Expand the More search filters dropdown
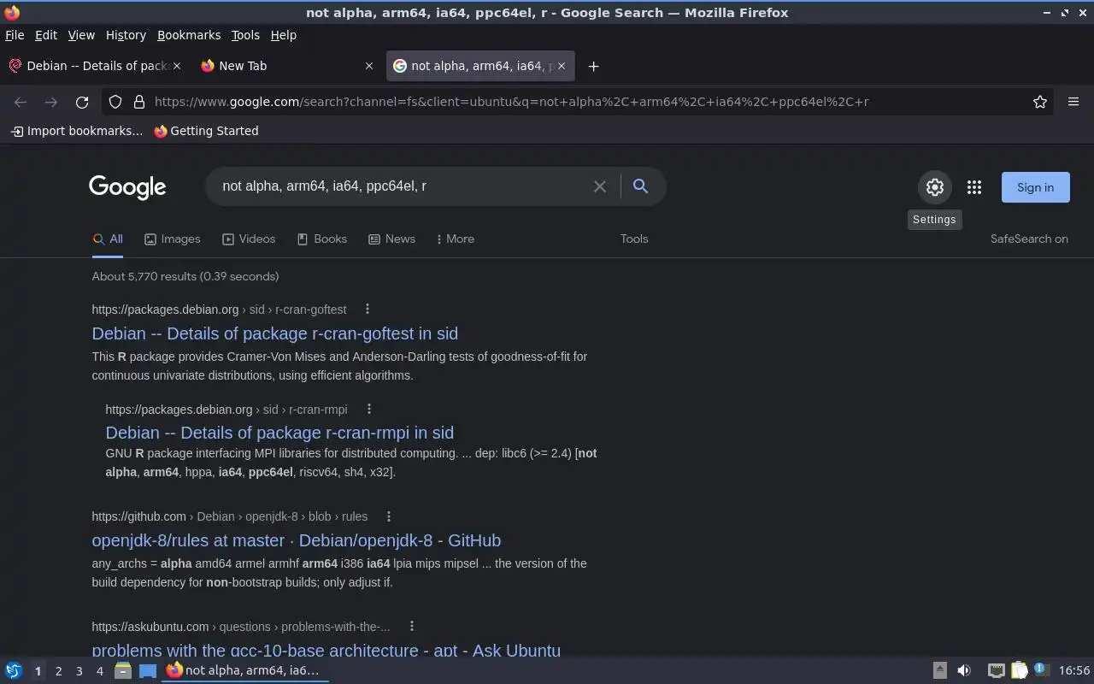This screenshot has width=1094, height=684. pyautogui.click(x=455, y=239)
